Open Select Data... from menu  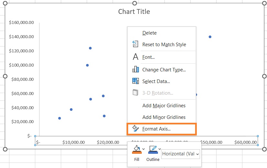[x=161, y=81]
